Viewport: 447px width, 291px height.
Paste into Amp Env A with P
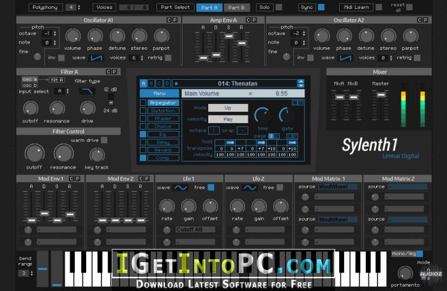[x=254, y=20]
